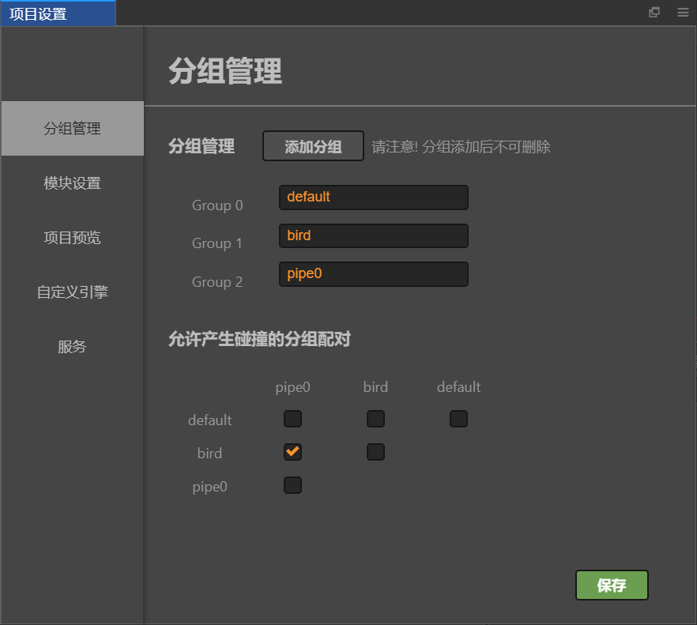697x625 pixels.
Task: Enable default row and default column collision
Action: (458, 419)
